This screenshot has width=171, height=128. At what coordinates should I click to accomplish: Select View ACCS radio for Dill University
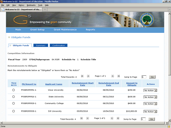click(x=14, y=111)
